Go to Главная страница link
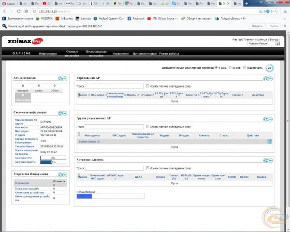Viewport: 290px width, 232px height. pos(255,40)
